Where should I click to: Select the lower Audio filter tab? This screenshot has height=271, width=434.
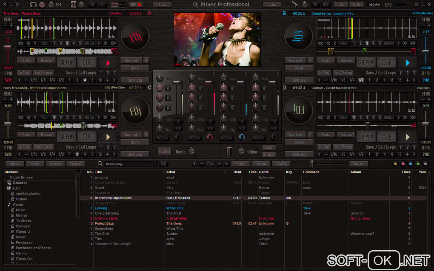pyautogui.click(x=14, y=164)
